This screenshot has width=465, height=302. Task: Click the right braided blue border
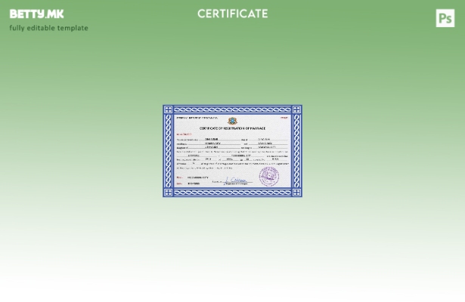[x=296, y=151]
